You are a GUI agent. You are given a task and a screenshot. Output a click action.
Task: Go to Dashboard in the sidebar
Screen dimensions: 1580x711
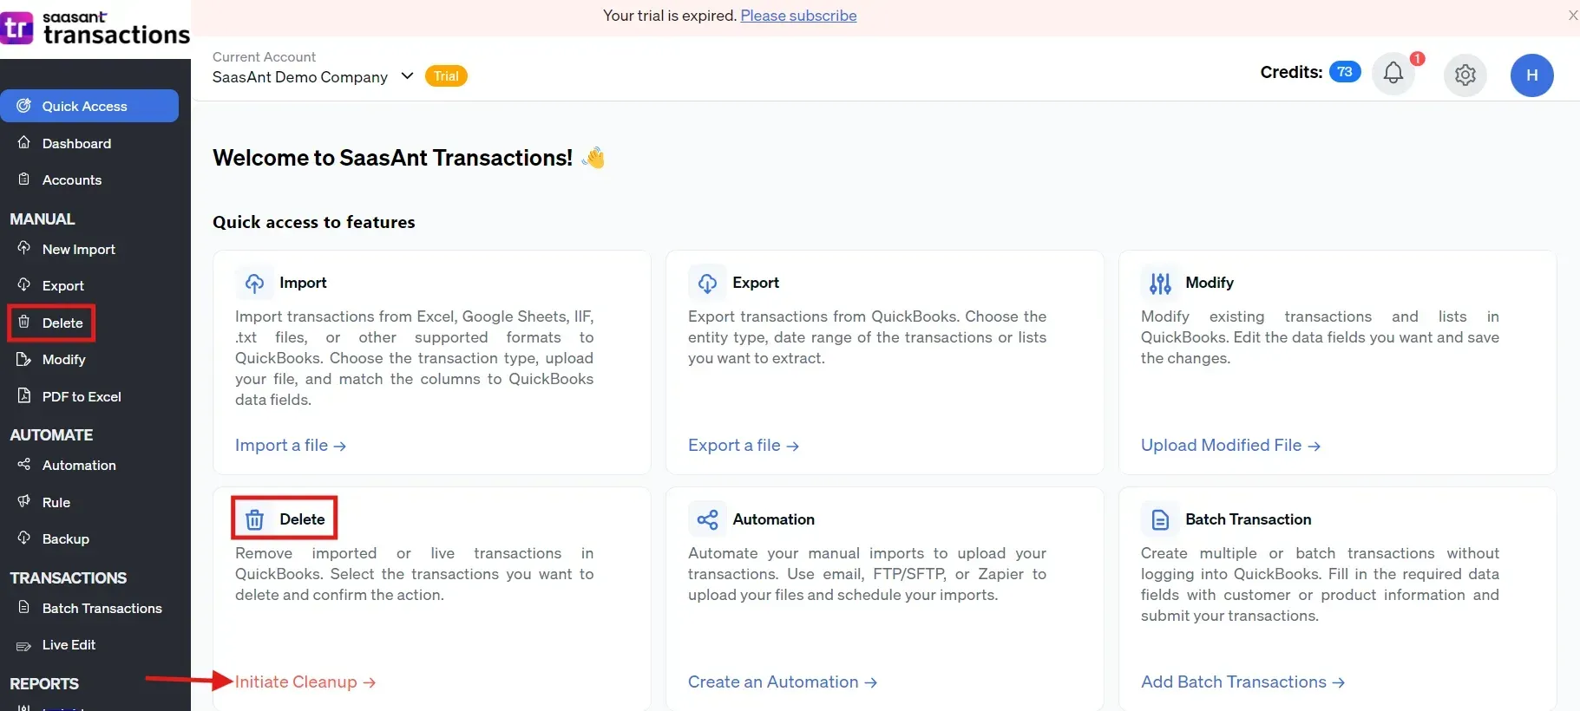coord(76,143)
